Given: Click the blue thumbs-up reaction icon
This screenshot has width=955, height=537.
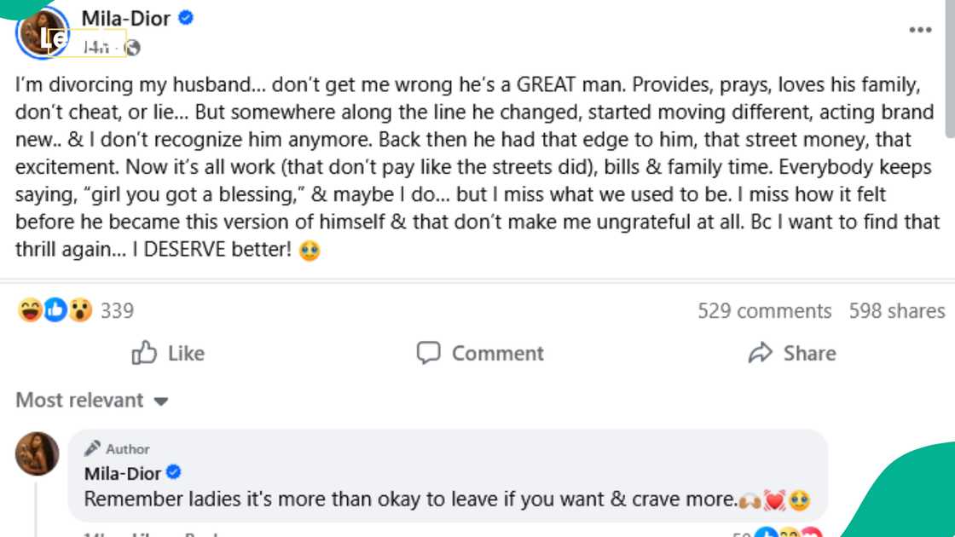Looking at the screenshot, I should 55,309.
